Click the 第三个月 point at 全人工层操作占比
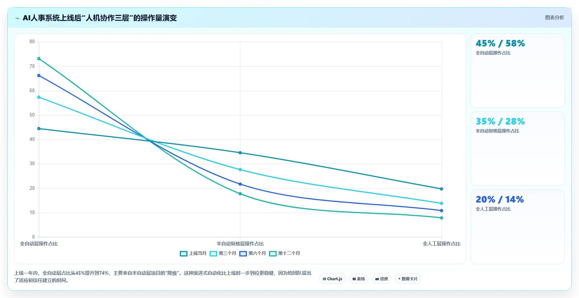The width and height of the screenshot is (579, 298). click(x=442, y=204)
